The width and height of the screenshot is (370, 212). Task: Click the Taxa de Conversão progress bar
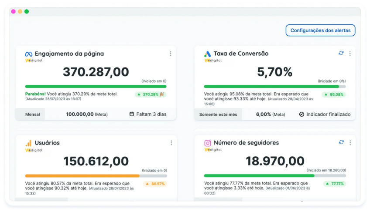pos(275,87)
